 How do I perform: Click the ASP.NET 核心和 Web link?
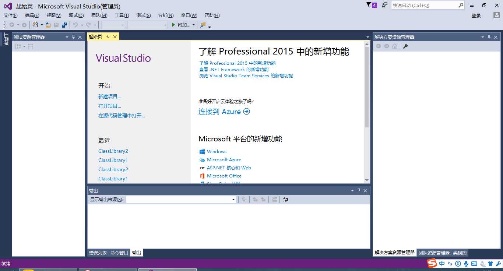[x=229, y=168]
